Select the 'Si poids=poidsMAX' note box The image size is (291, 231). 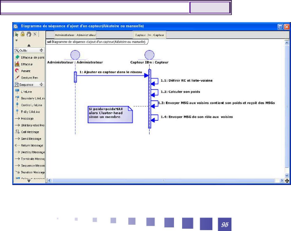coord(110,115)
